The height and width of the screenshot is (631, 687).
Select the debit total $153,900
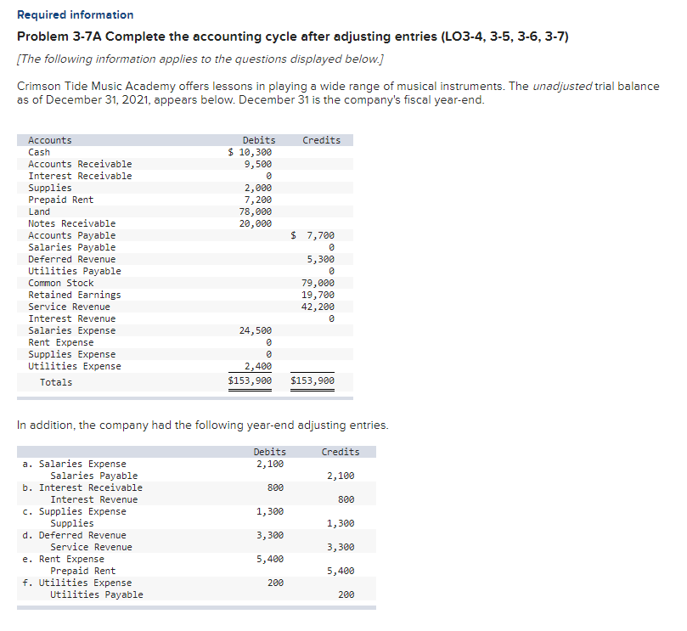point(250,380)
